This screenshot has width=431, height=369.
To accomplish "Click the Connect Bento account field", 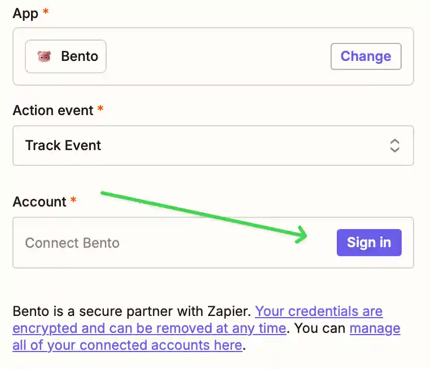I will (x=169, y=243).
